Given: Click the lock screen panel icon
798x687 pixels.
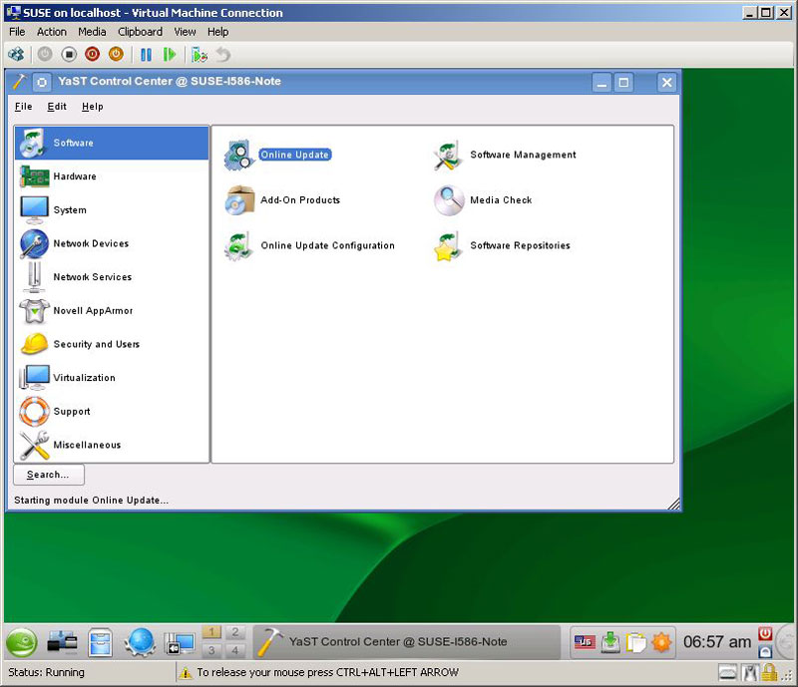Looking at the screenshot, I should coord(765,651).
